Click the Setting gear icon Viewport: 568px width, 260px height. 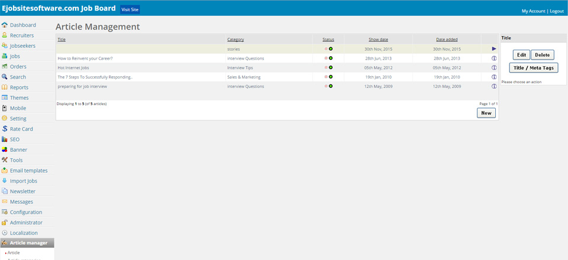[4, 118]
